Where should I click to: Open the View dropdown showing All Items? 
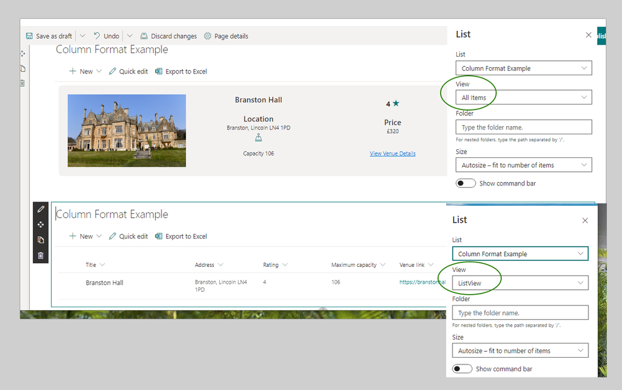(523, 98)
